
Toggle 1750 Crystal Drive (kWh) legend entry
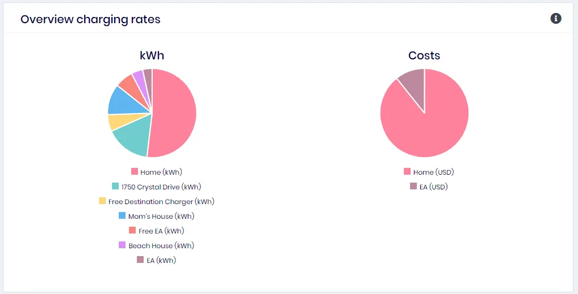157,187
